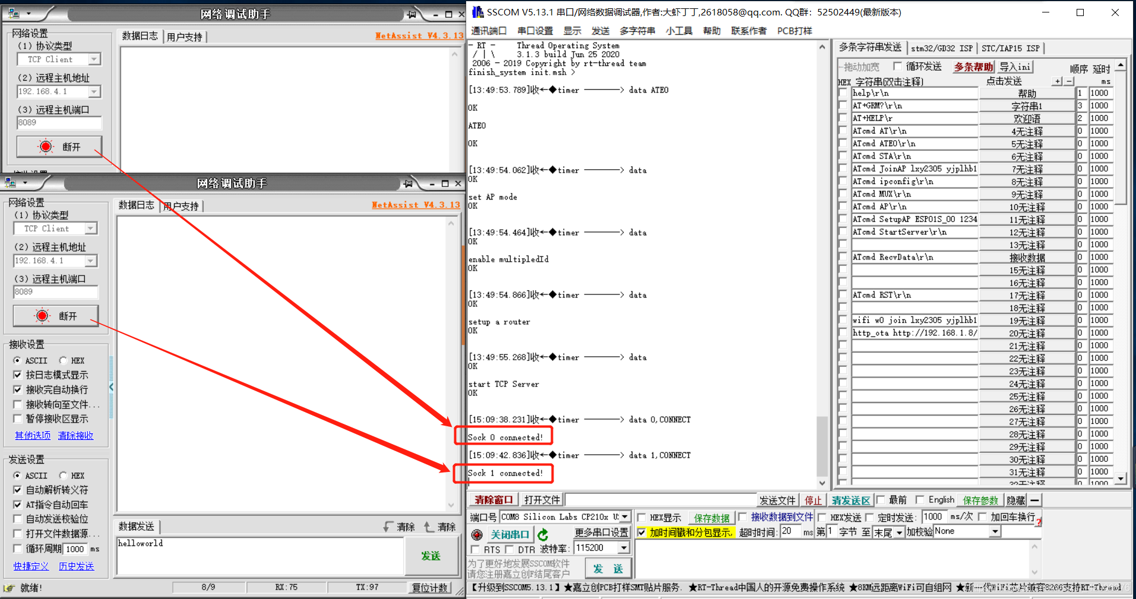Click the first 清除 icon in lower NetAssist
Screen dimensions: 1136x599
coord(388,527)
